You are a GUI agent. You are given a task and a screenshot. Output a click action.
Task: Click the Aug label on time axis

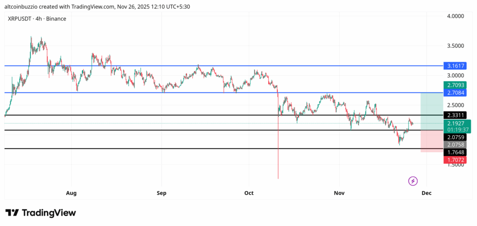(x=71, y=193)
